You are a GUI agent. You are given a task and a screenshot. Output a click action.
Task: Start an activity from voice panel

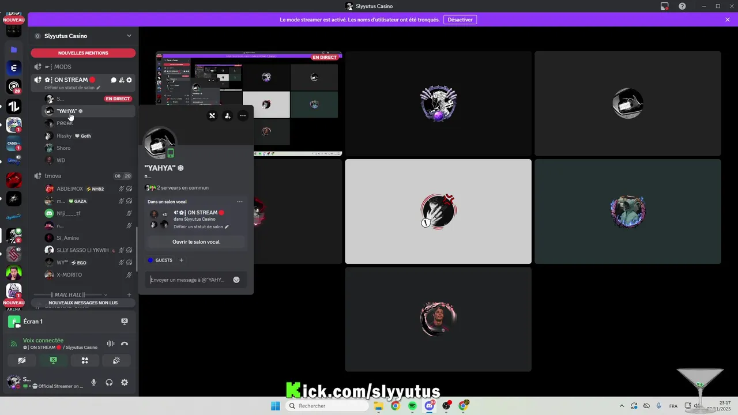pos(85,360)
